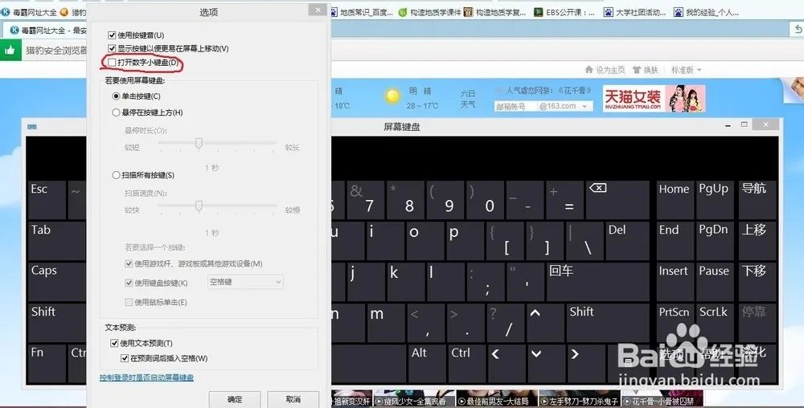The width and height of the screenshot is (804, 408).
Task: Click the PrtScn key on the keyboard
Action: (675, 323)
